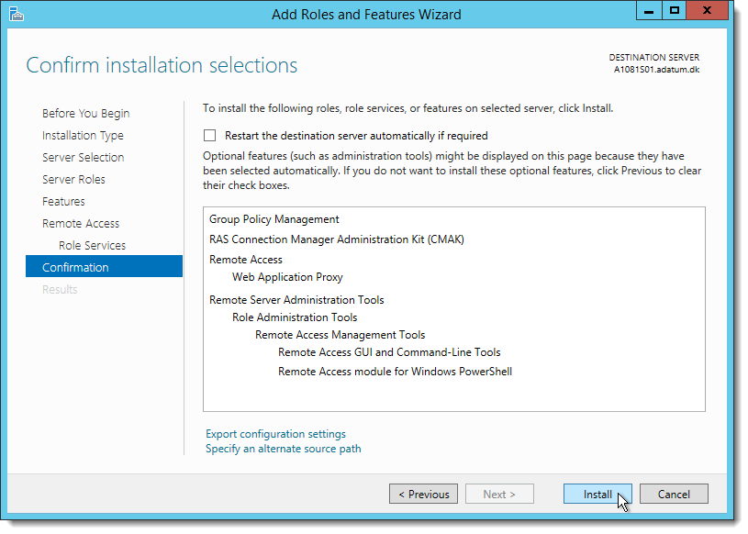Enable automatic restart of destination server checkbox
Viewport: 748px width, 534px height.
209,136
